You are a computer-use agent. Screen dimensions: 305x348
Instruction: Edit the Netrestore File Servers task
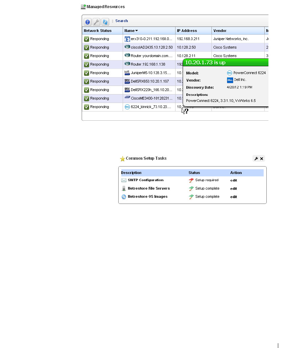click(233, 188)
